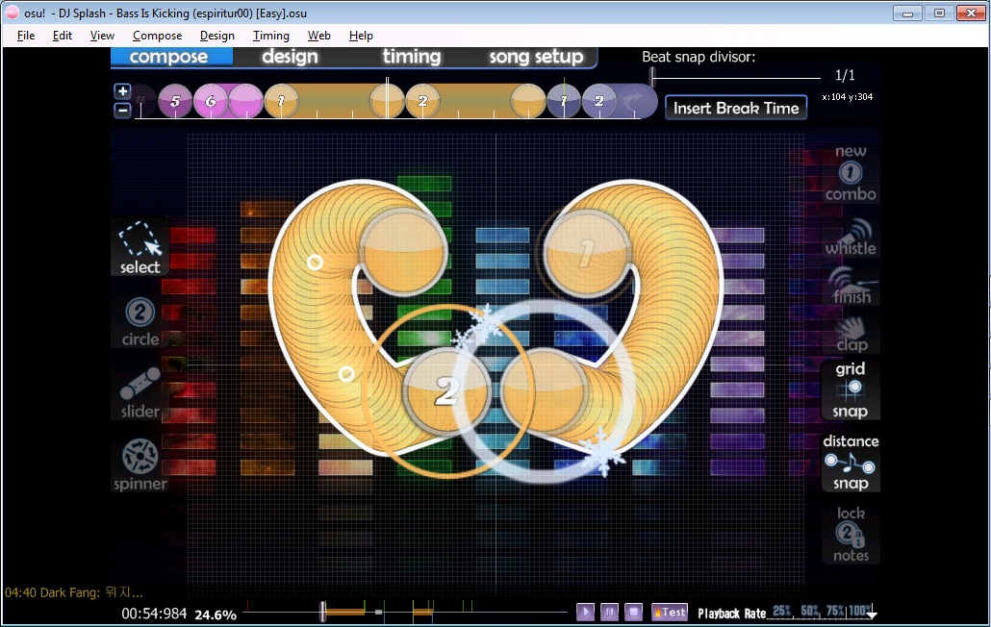
Task: Click the Test button
Action: pyautogui.click(x=670, y=612)
